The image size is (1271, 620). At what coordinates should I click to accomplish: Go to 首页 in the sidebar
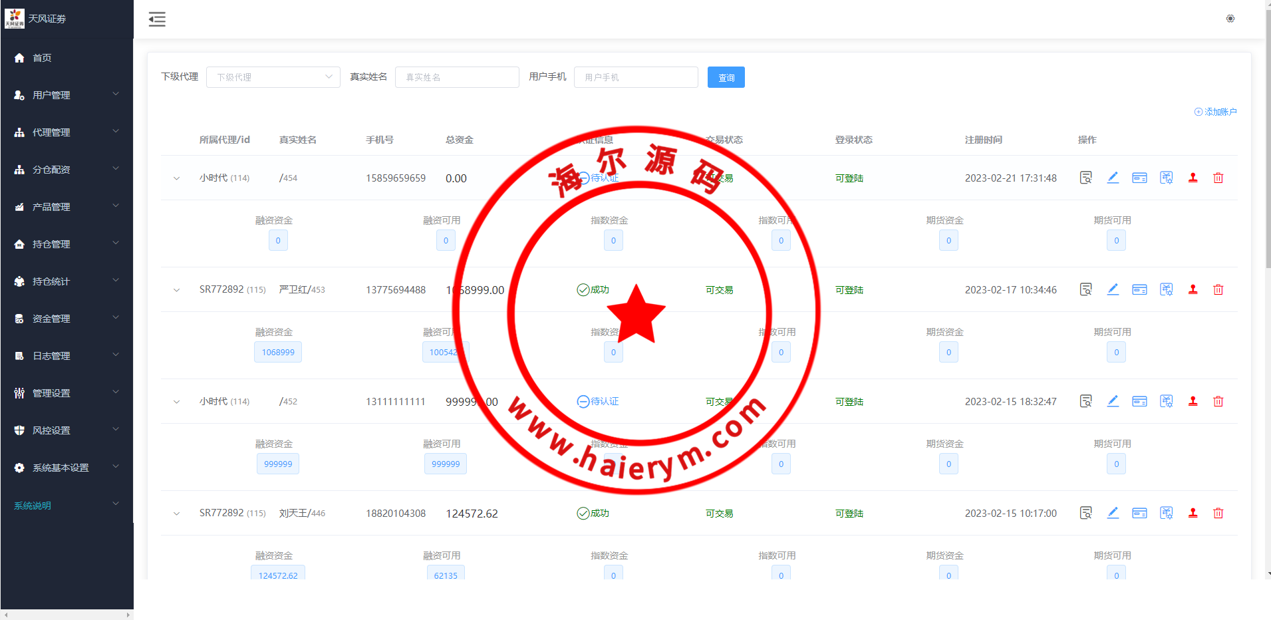[x=42, y=58]
